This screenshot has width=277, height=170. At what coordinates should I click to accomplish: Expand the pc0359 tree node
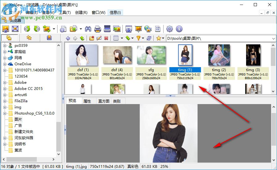[5, 46]
